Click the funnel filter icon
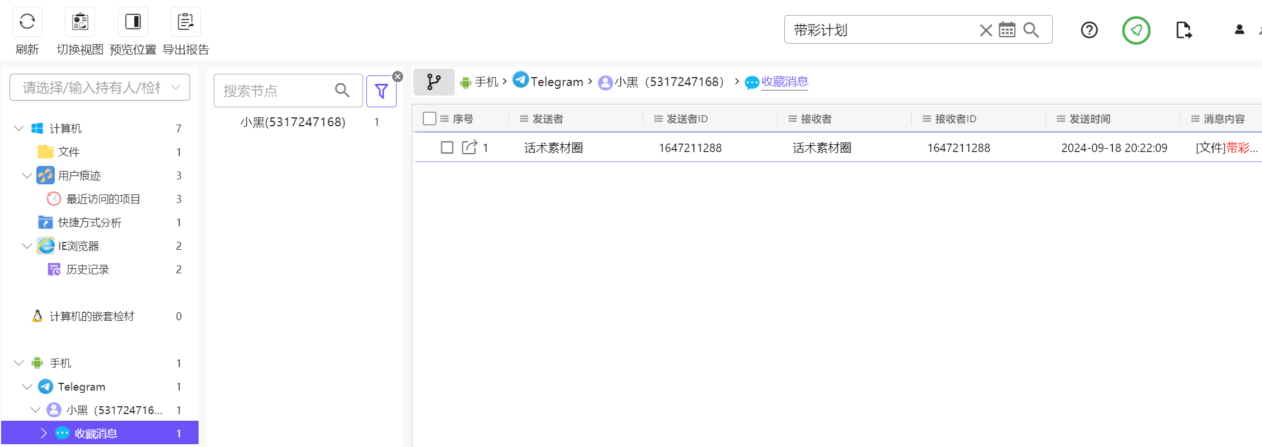Viewport: 1262px width, 447px height. click(x=381, y=91)
